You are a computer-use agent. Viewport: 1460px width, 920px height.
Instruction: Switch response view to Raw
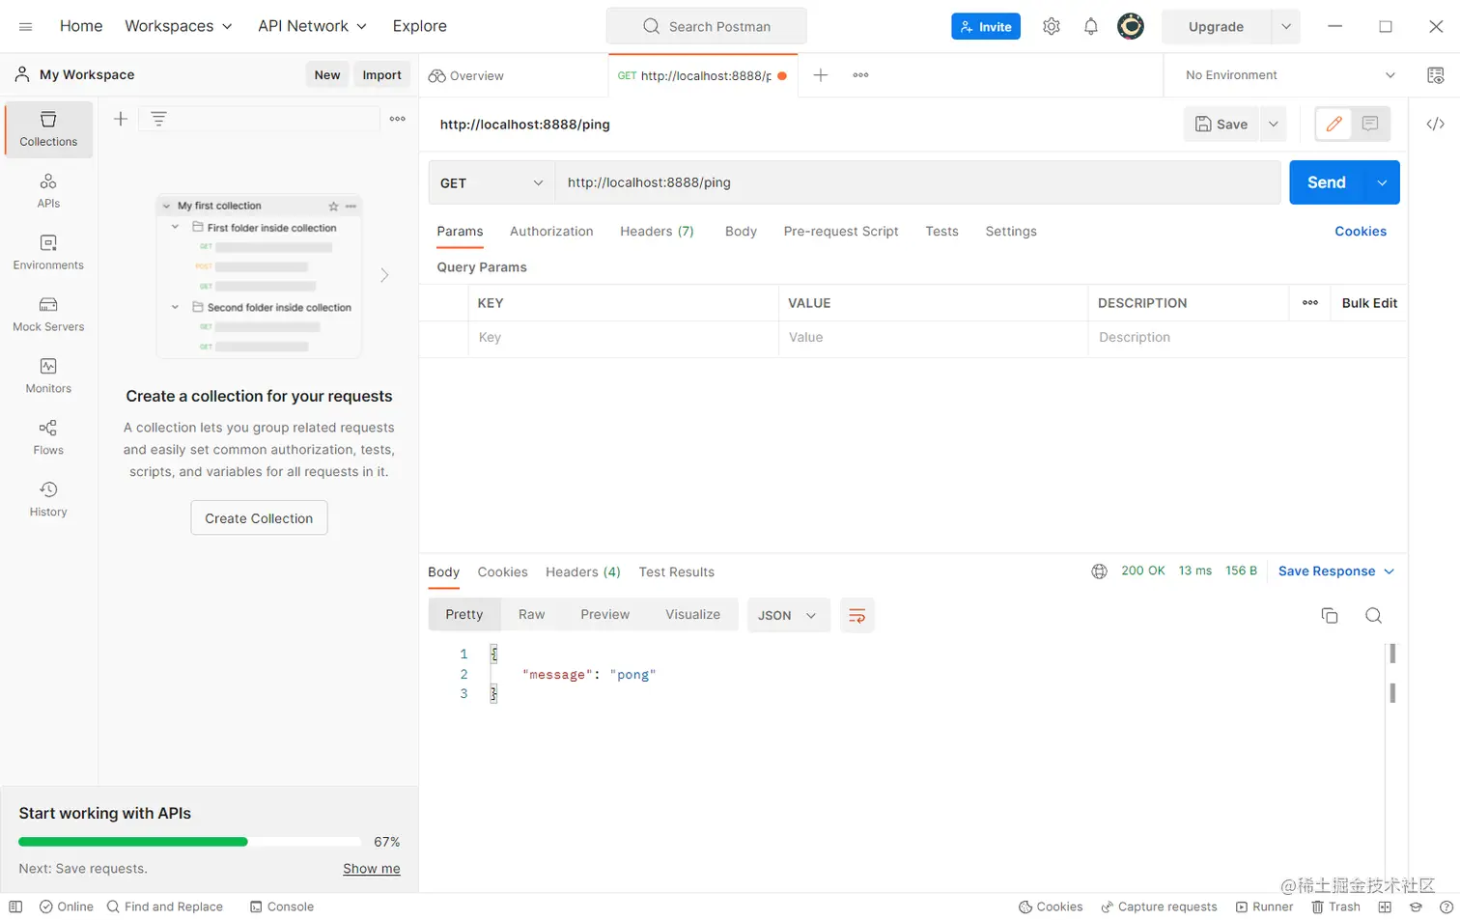pyautogui.click(x=532, y=615)
